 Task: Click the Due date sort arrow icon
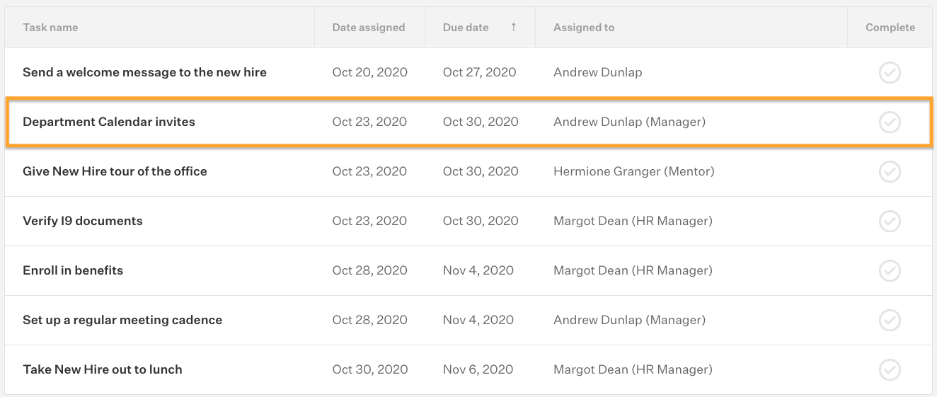pyautogui.click(x=513, y=27)
